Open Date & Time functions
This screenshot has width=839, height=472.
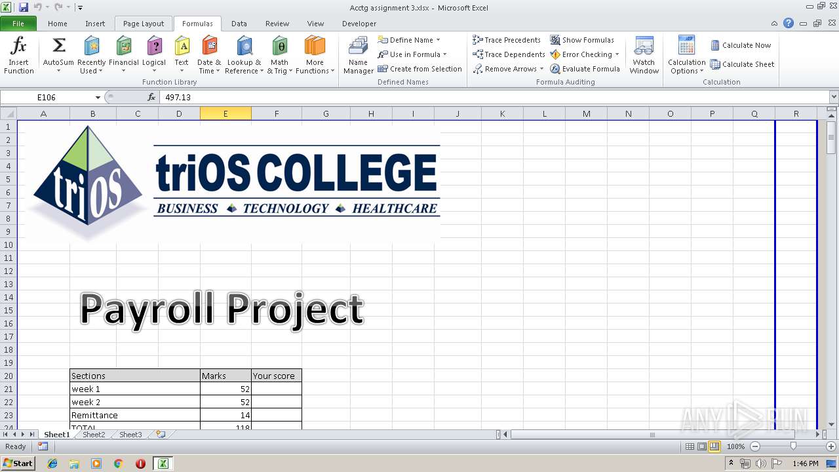coord(209,56)
